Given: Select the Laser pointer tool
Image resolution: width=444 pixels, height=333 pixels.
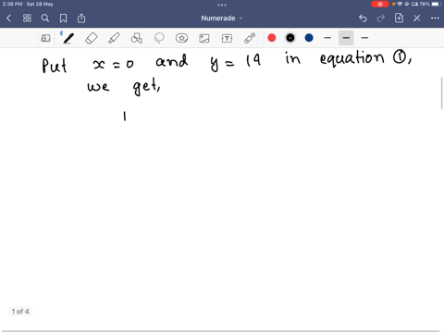Looking at the screenshot, I should pos(250,38).
